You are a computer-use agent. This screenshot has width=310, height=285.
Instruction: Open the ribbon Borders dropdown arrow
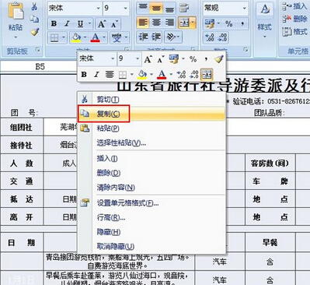pos(64,38)
